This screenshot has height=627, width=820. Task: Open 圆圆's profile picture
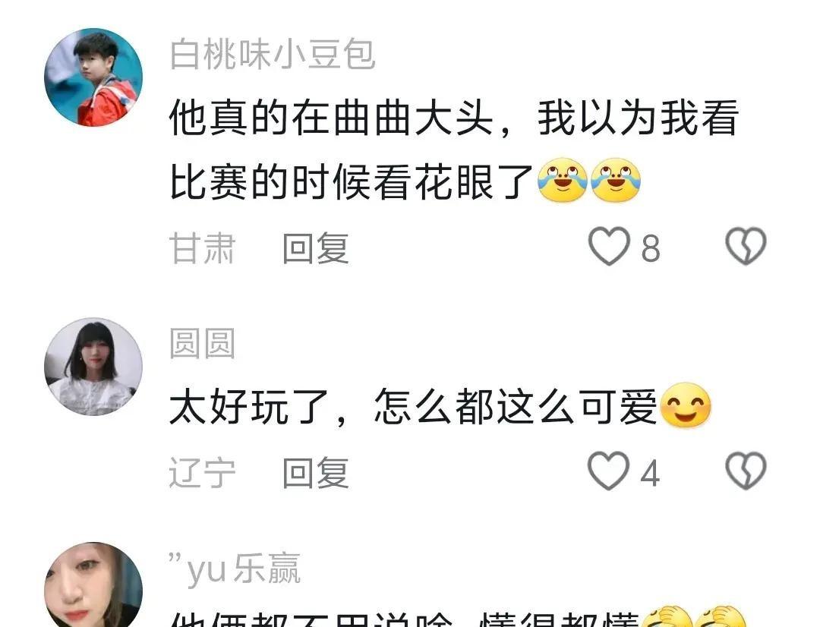click(93, 367)
